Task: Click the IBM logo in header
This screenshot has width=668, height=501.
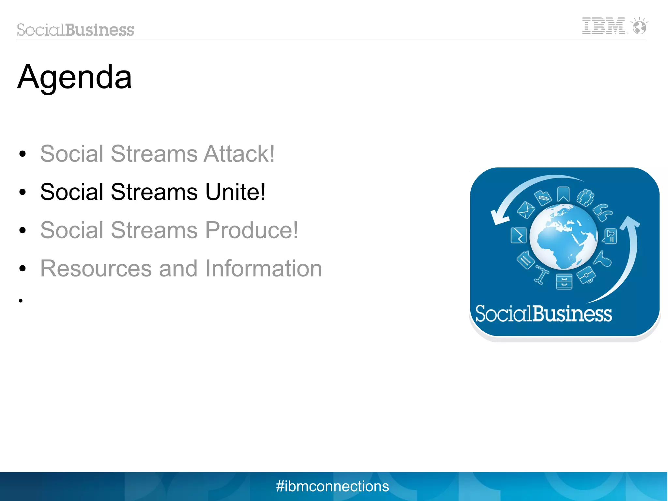Action: point(603,26)
